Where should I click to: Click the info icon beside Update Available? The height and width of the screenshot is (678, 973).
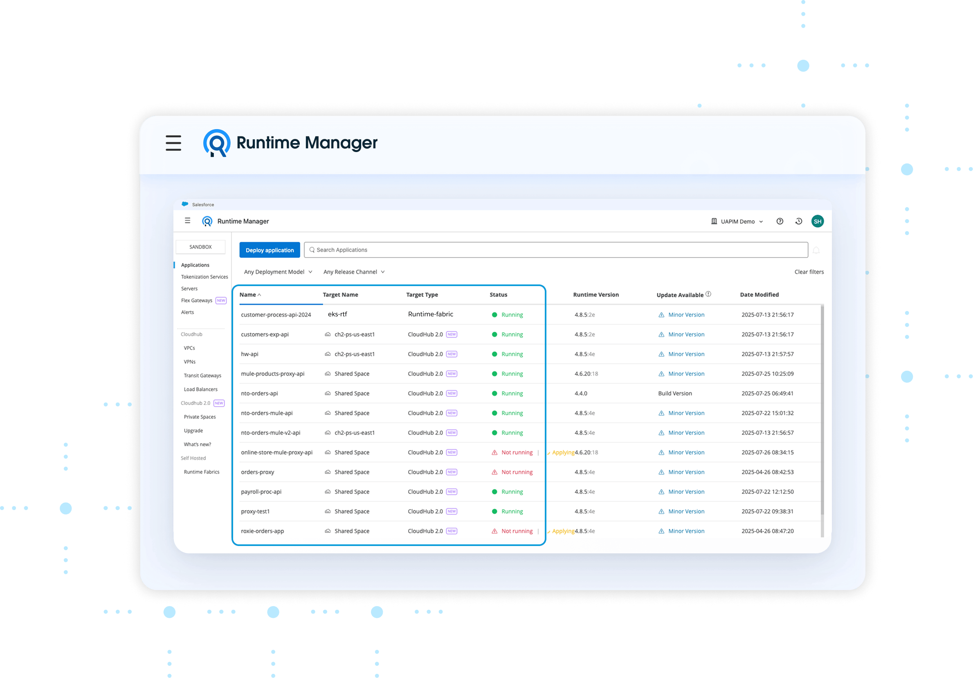pyautogui.click(x=708, y=294)
